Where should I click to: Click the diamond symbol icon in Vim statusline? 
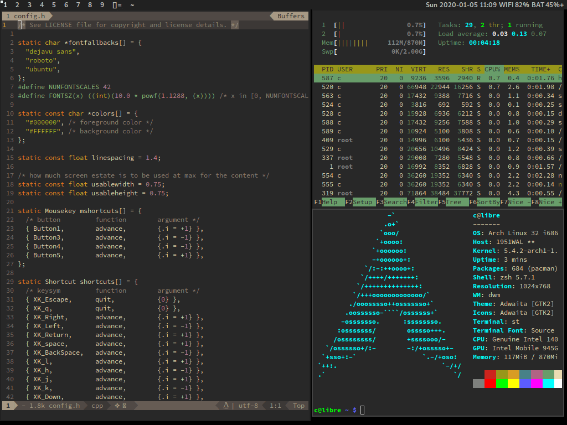click(x=117, y=406)
